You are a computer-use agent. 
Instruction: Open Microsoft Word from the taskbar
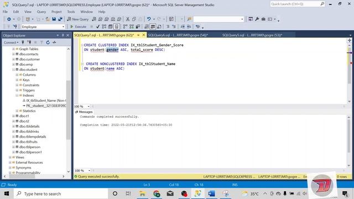pos(211,193)
